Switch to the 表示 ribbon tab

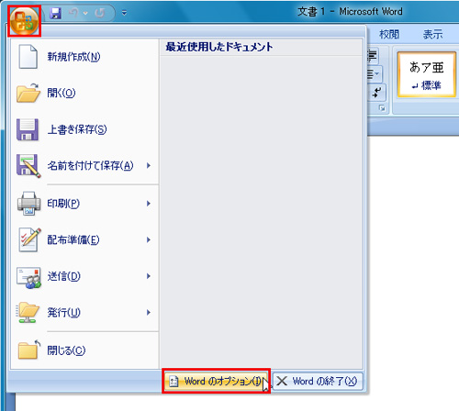point(432,34)
